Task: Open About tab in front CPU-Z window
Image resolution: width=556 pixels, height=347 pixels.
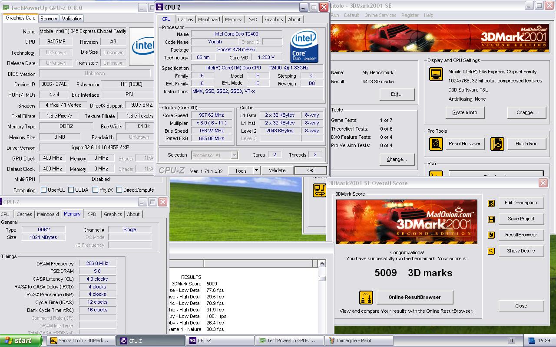Action: point(295,20)
